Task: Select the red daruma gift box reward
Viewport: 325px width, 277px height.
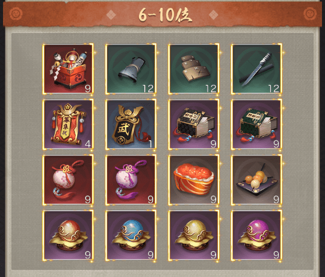Action: coord(68,69)
